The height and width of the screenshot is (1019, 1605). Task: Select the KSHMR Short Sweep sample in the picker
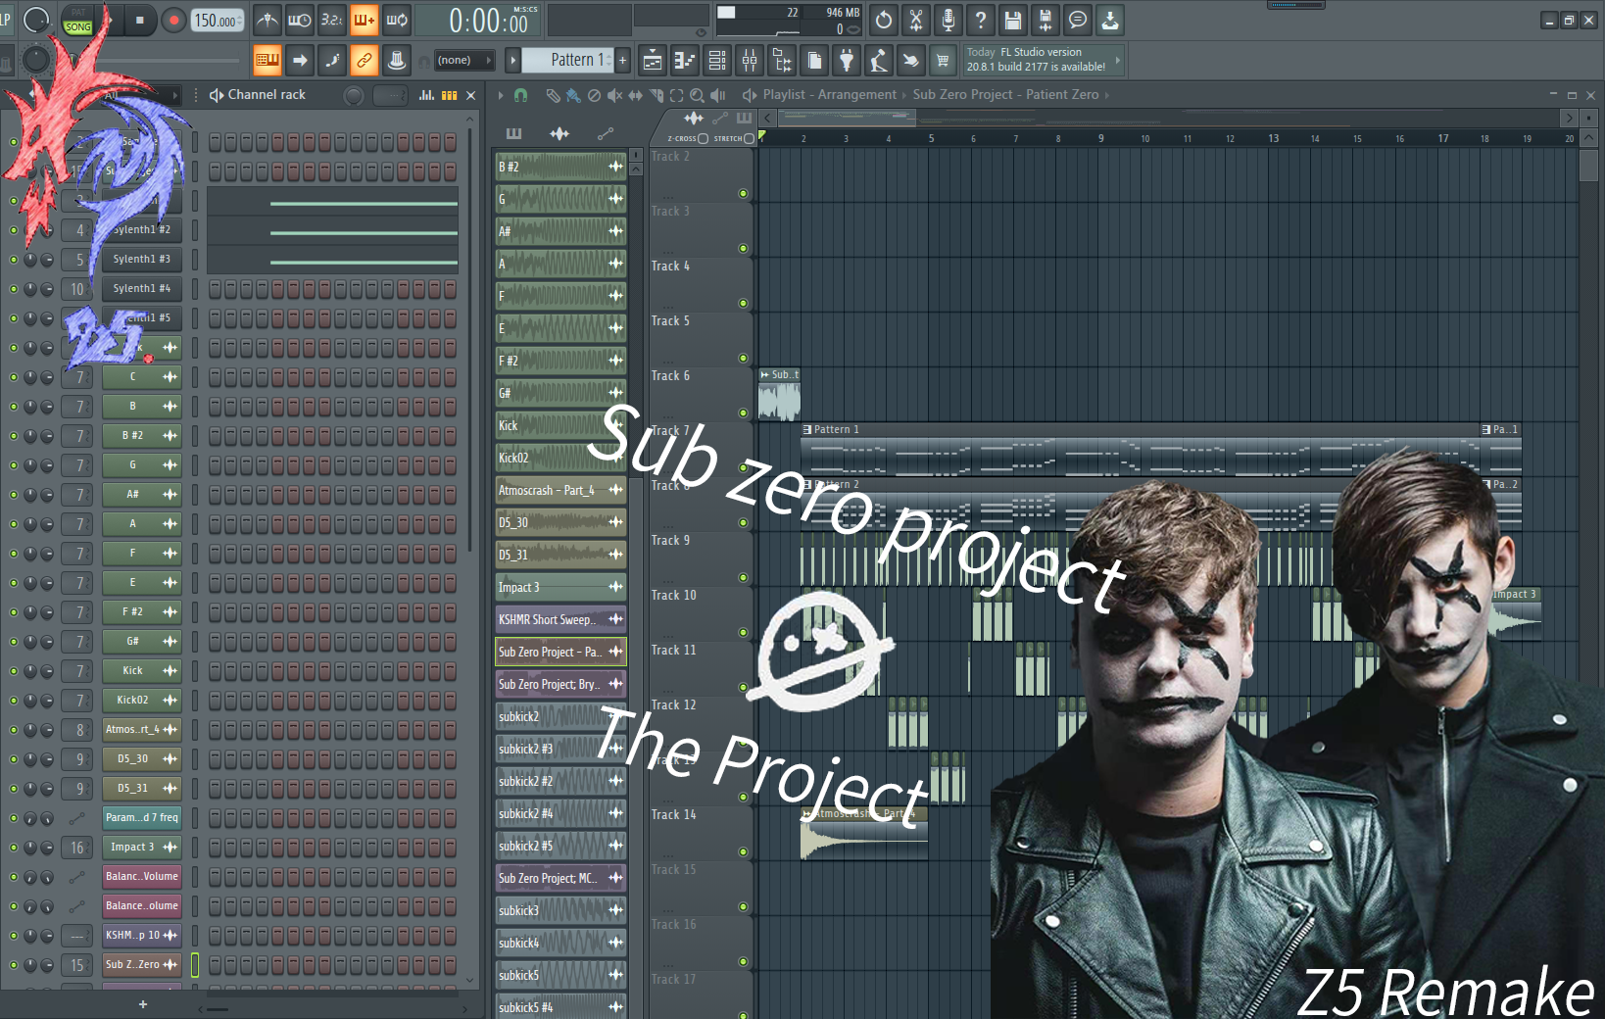pyautogui.click(x=552, y=619)
